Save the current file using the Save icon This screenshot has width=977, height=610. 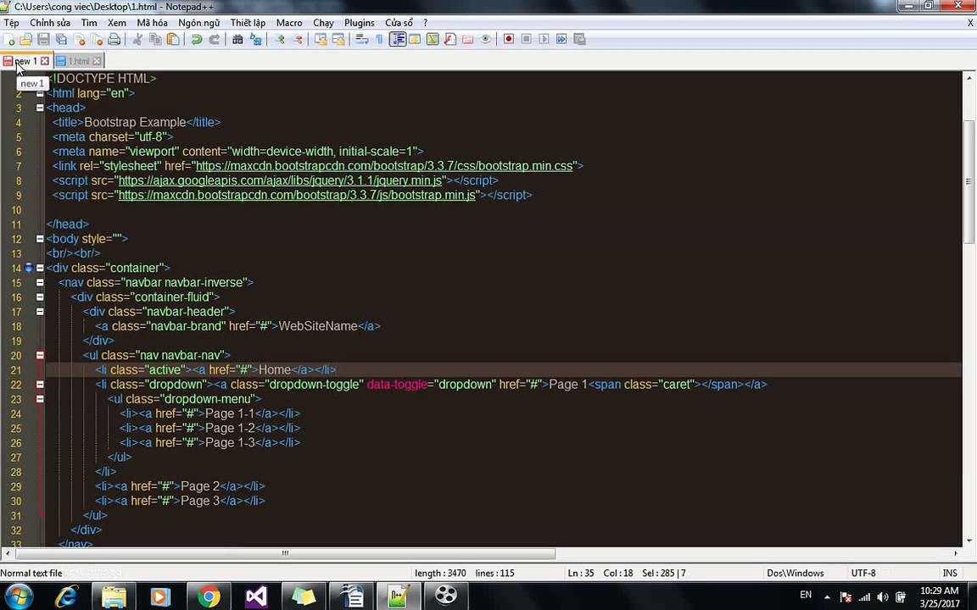coord(43,39)
